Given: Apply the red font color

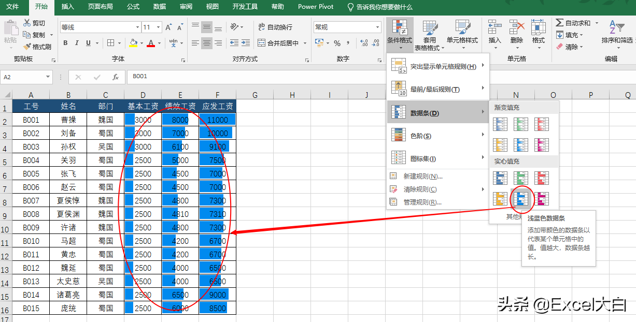Looking at the screenshot, I should 151,43.
